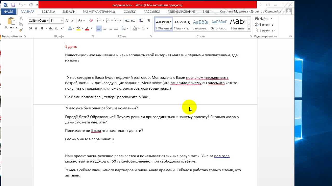Switch to the ССЫЛКИ tab
This screenshot has width=332, height=186.
tap(130, 12)
